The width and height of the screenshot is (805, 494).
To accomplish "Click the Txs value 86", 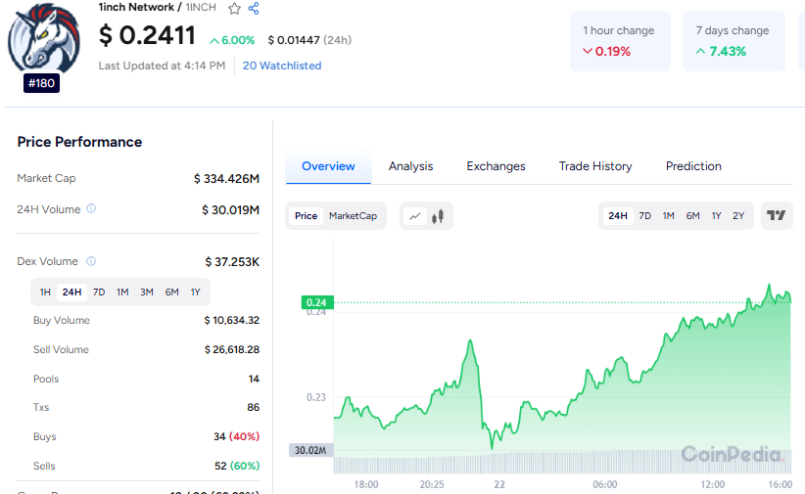I will coord(253,407).
